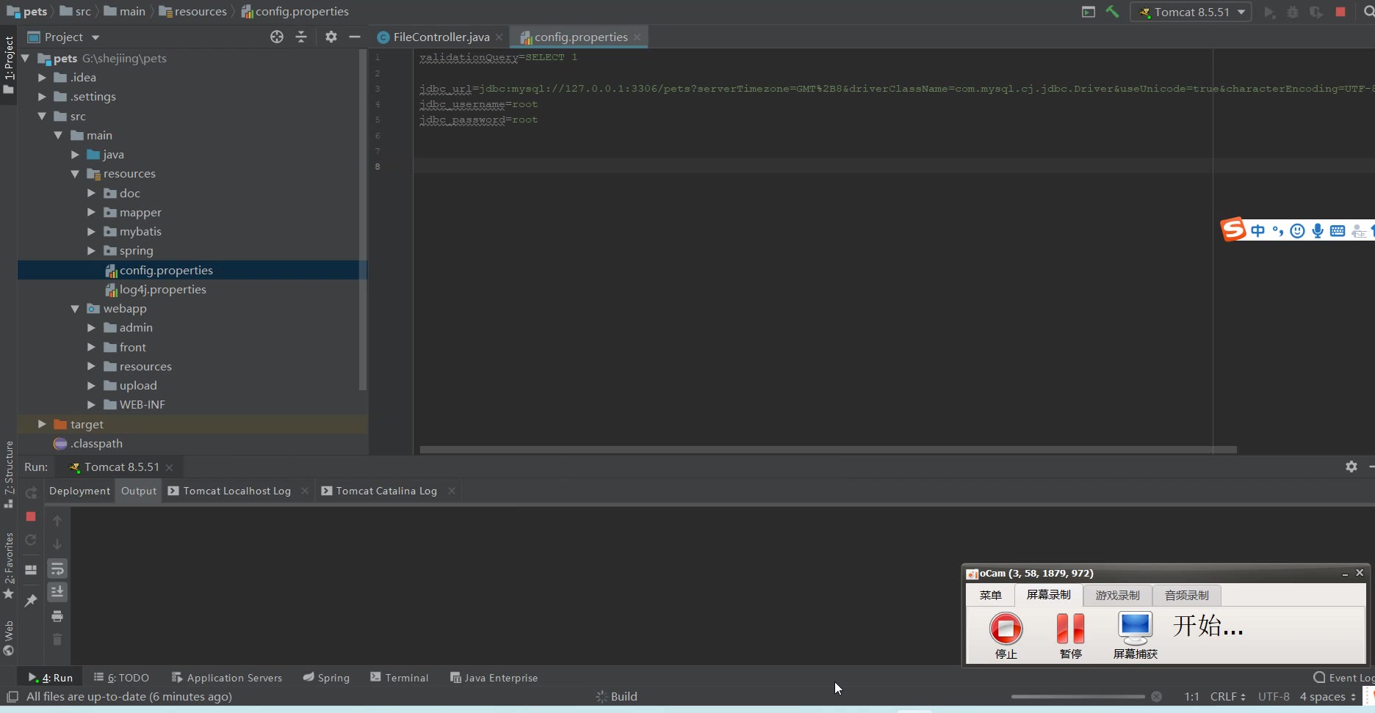Collapse the webapp folder
1375x713 pixels.
[75, 309]
